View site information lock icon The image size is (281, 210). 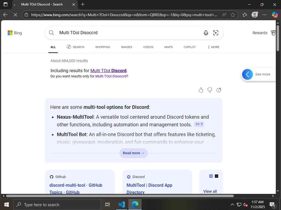point(26,15)
